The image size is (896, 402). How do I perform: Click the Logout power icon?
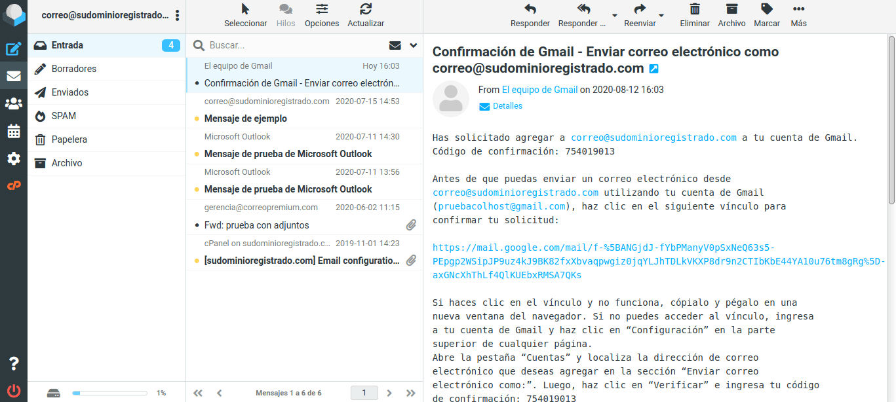[x=14, y=391]
